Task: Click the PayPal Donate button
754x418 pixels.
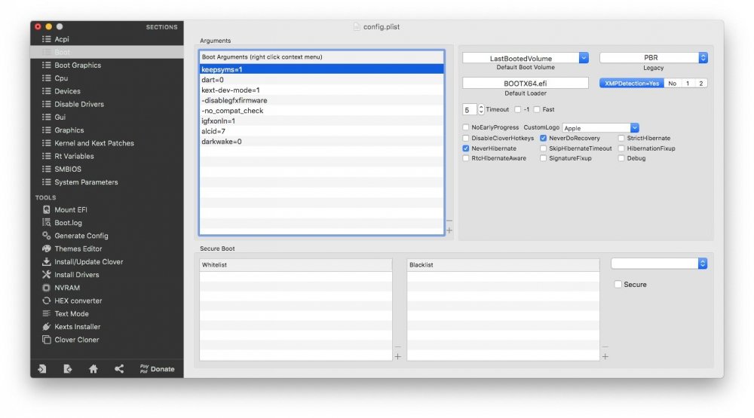Action: coord(158,368)
